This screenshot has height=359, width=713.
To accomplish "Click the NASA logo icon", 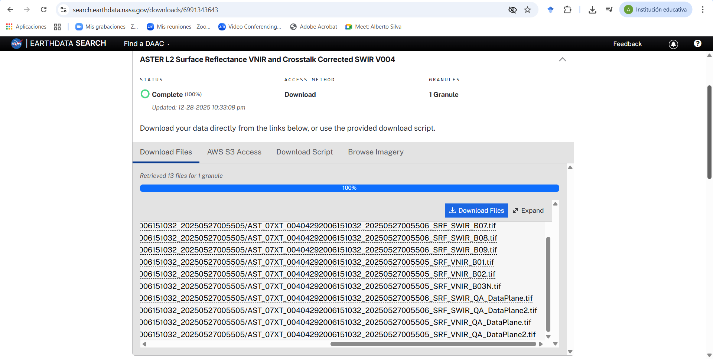I will coord(17,44).
